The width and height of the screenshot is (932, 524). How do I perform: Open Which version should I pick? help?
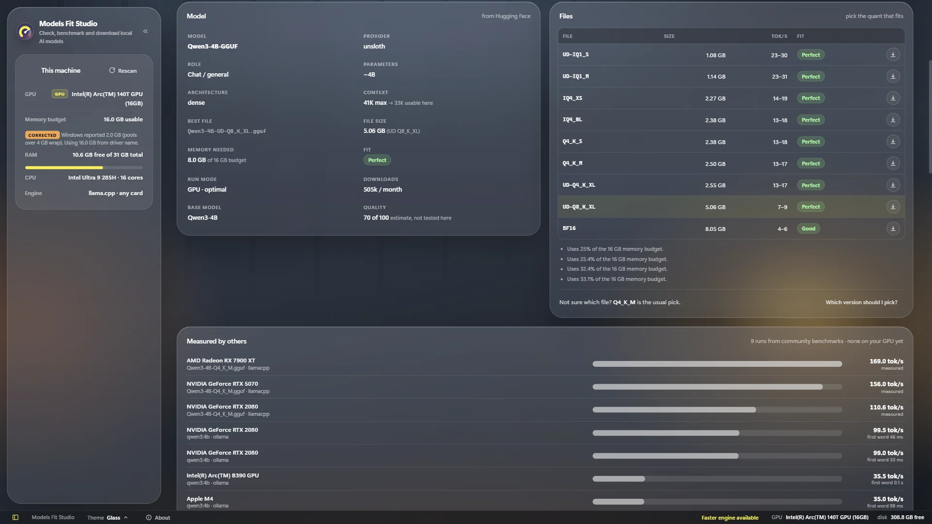tap(861, 302)
